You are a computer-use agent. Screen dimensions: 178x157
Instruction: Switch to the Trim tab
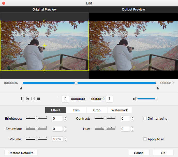pos(76,110)
